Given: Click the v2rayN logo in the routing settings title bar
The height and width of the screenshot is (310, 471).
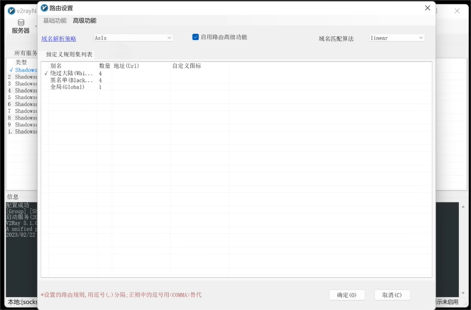Looking at the screenshot, I should (x=43, y=7).
